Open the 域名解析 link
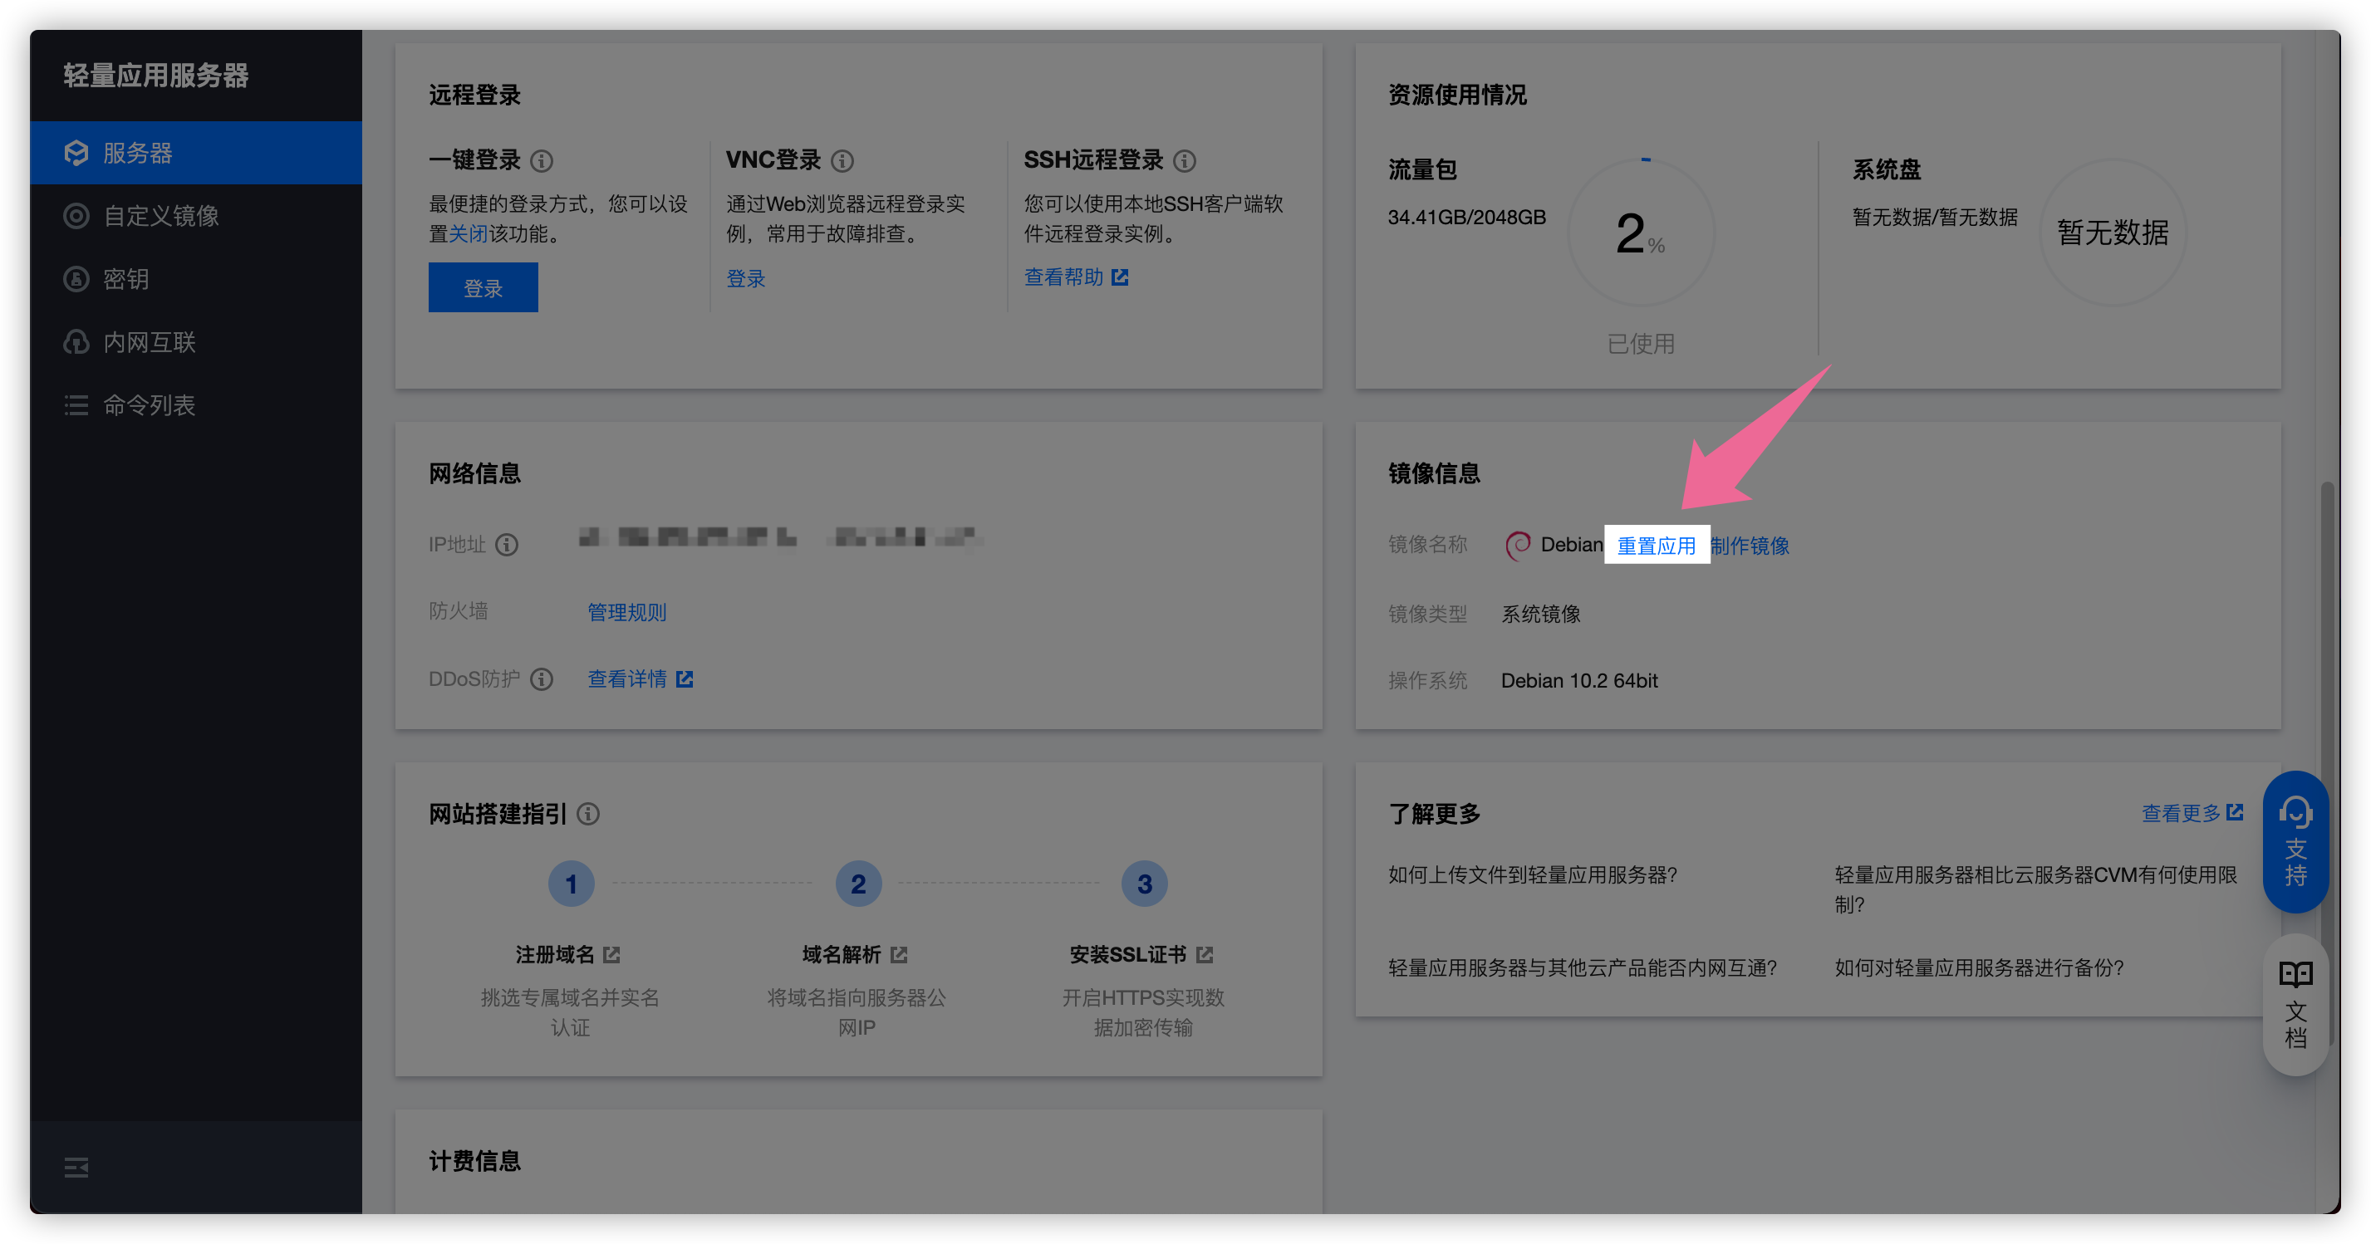Image resolution: width=2371 pixels, height=1244 pixels. coord(842,955)
